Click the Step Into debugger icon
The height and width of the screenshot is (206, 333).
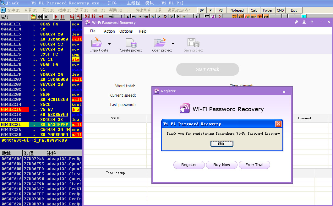(x=72, y=17)
